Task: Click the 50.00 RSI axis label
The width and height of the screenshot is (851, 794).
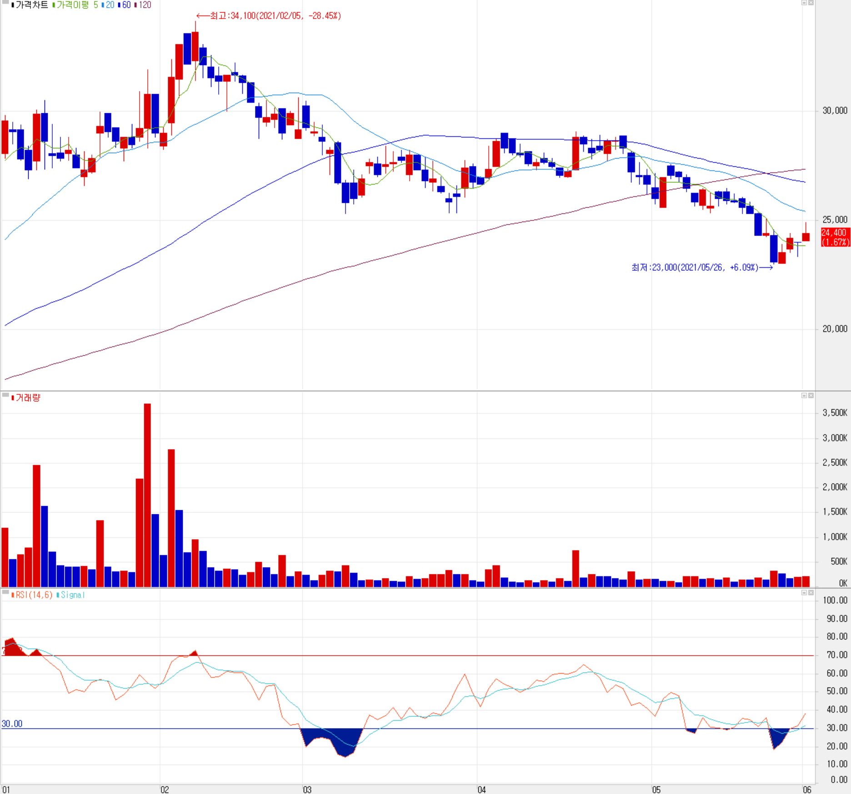Action: 837,691
